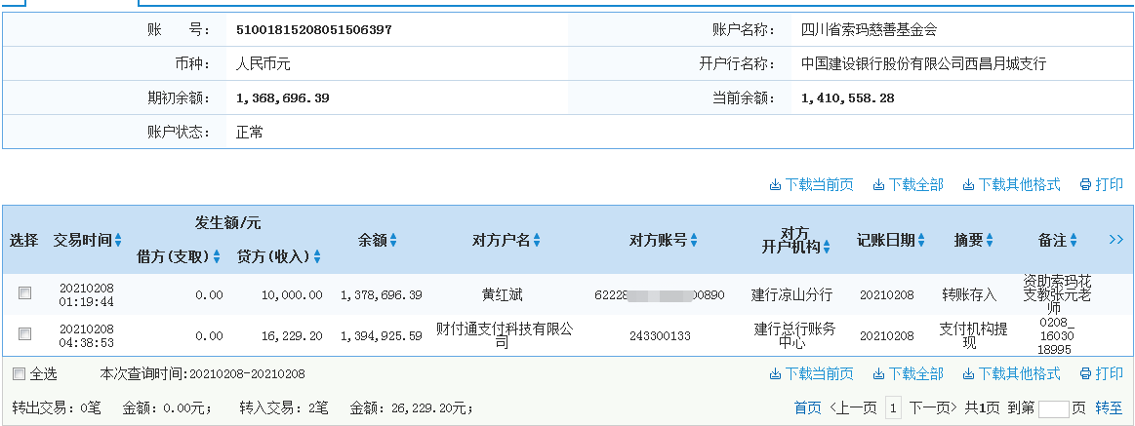
Task: Tick the 全选 select-all checkbox
Action: tap(19, 374)
